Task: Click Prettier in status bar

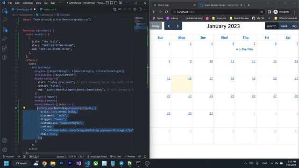Action: pyautogui.click(x=129, y=156)
